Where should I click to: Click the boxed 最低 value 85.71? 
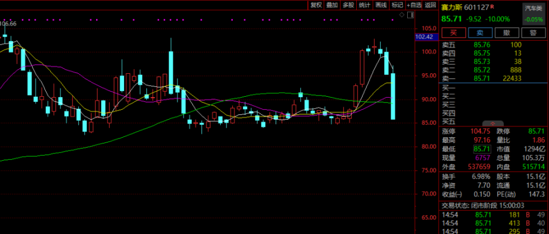pyautogui.click(x=482, y=149)
